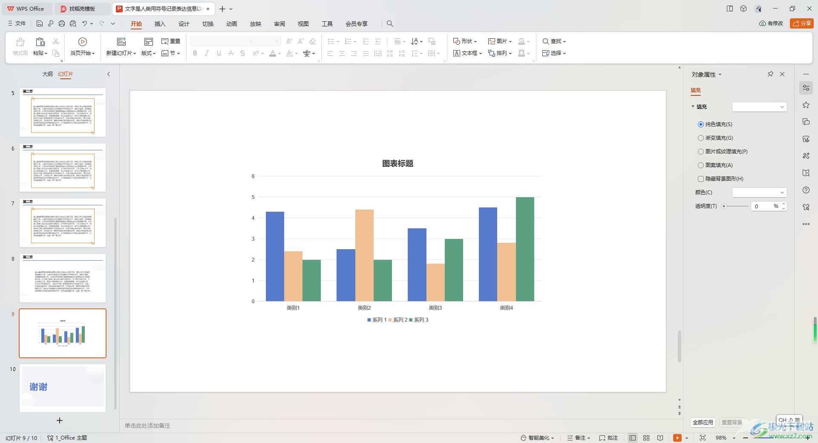Click the Cut scissors icon
This screenshot has height=443, width=818.
click(x=56, y=41)
